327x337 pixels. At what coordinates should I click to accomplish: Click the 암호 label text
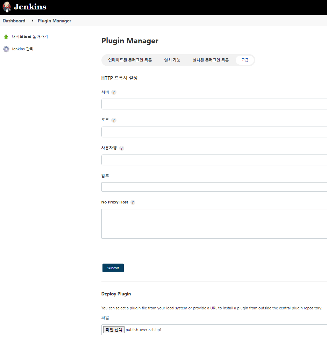pos(105,176)
